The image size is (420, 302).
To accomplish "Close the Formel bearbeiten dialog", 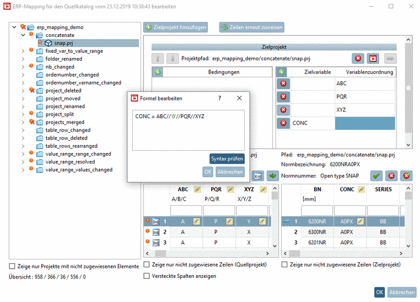I will (240, 99).
